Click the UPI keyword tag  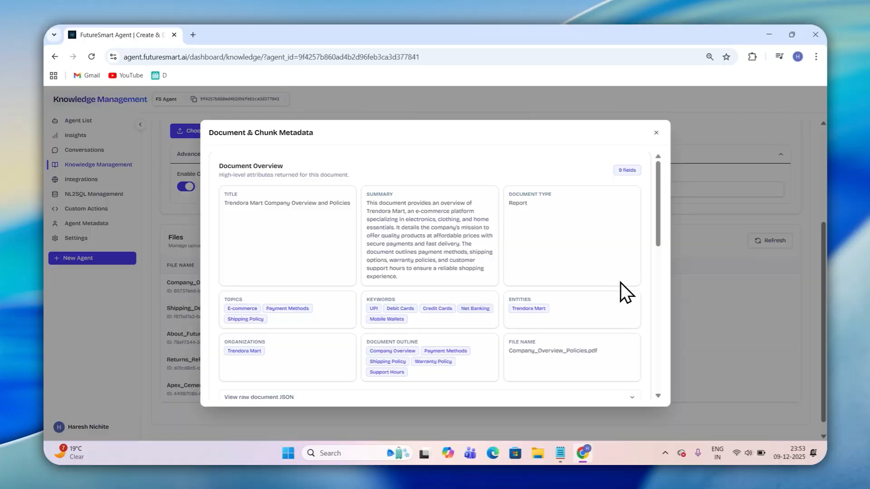pos(374,308)
